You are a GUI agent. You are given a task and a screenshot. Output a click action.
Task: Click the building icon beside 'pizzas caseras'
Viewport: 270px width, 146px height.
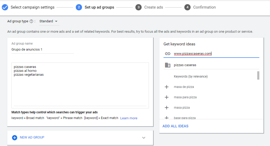pos(168,65)
